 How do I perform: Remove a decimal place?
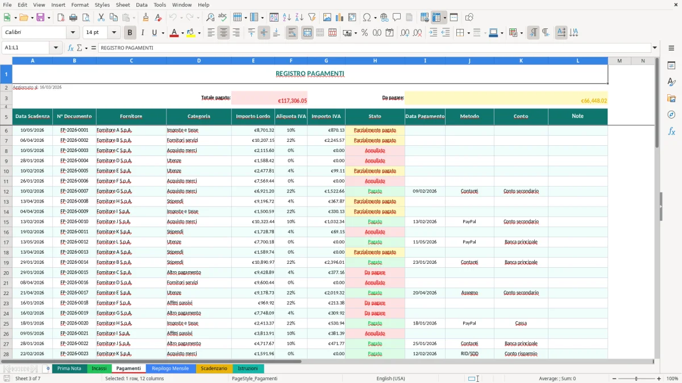[417, 33]
